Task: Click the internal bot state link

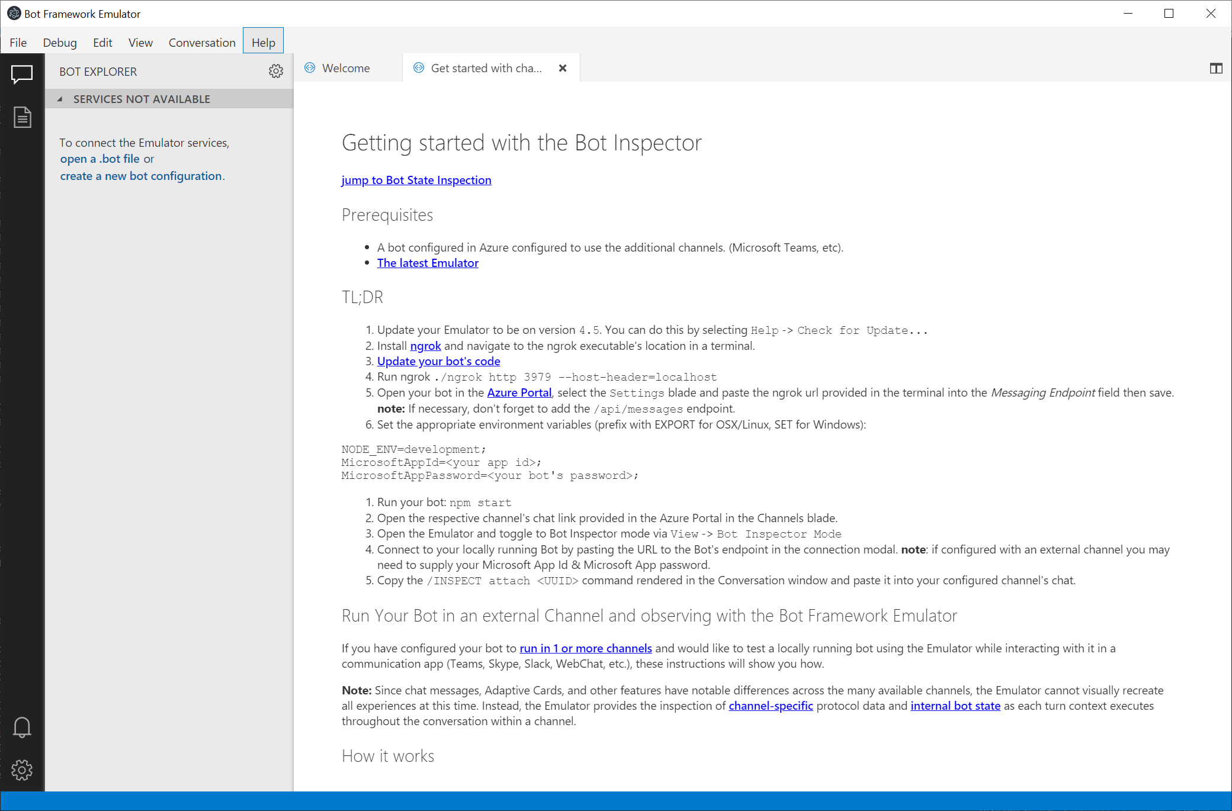Action: (955, 706)
